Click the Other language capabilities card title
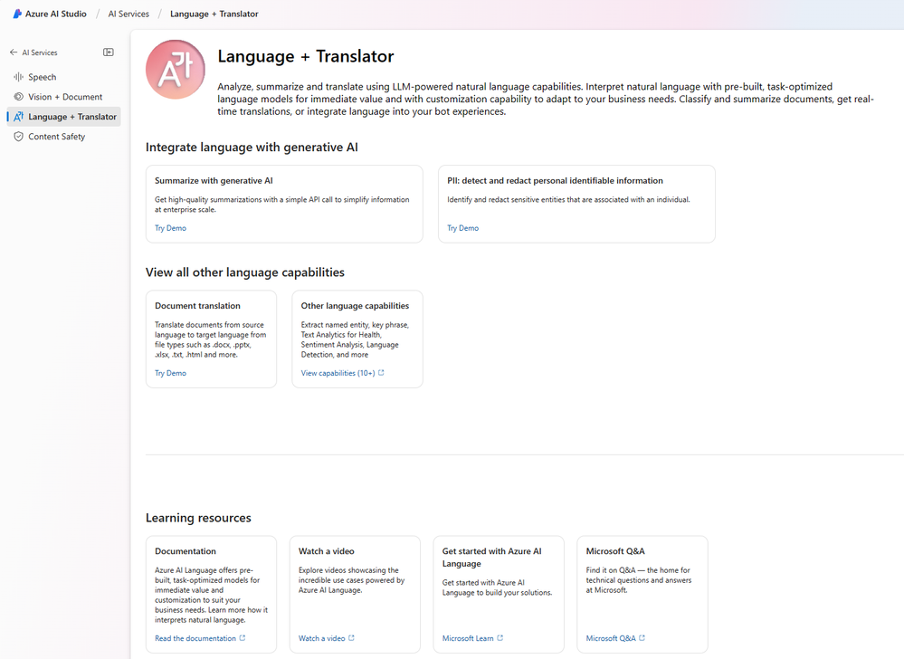This screenshot has width=904, height=659. pyautogui.click(x=355, y=306)
